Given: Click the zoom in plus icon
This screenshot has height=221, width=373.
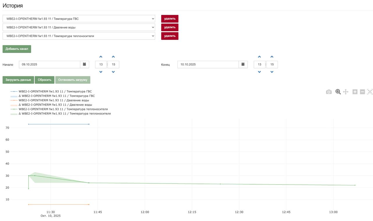Looking at the screenshot, I should (355, 92).
